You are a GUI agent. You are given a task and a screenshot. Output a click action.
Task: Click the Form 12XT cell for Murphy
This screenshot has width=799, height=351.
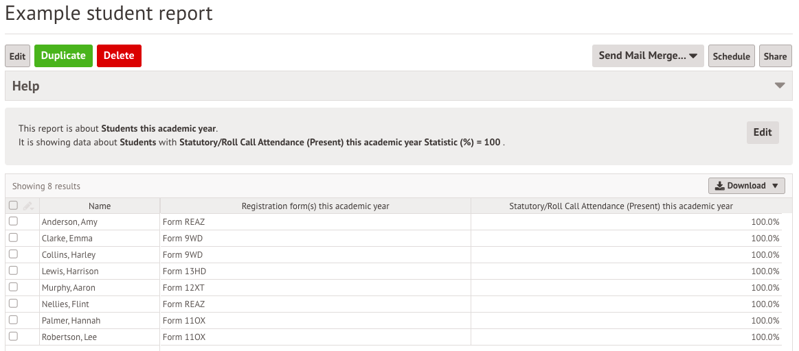click(x=315, y=287)
